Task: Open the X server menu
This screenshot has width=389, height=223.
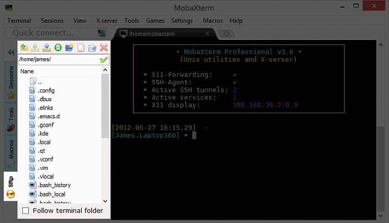Action: (x=107, y=21)
